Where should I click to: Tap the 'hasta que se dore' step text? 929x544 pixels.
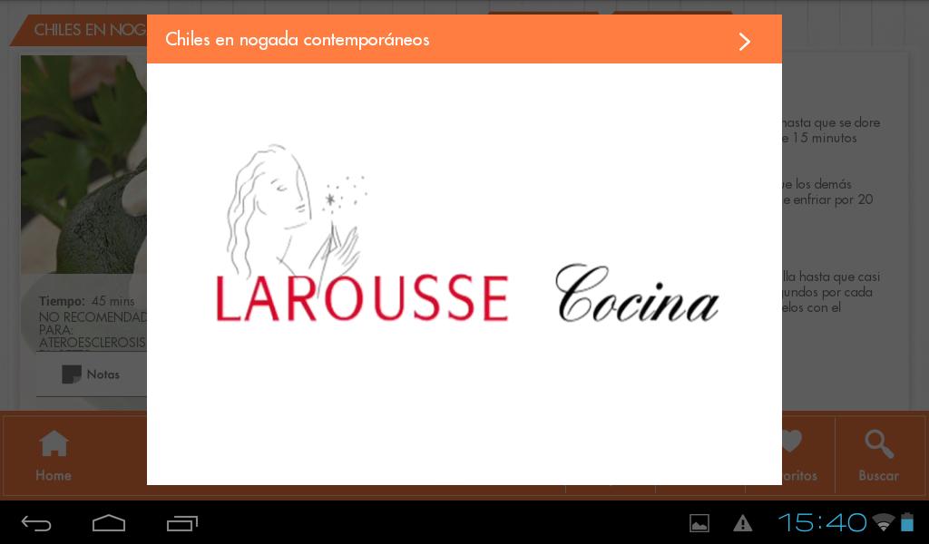(x=831, y=122)
